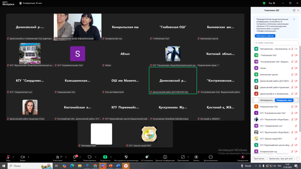The image size is (301, 169).
Task: Click Выключить звук для всех button
Action: pos(281,159)
